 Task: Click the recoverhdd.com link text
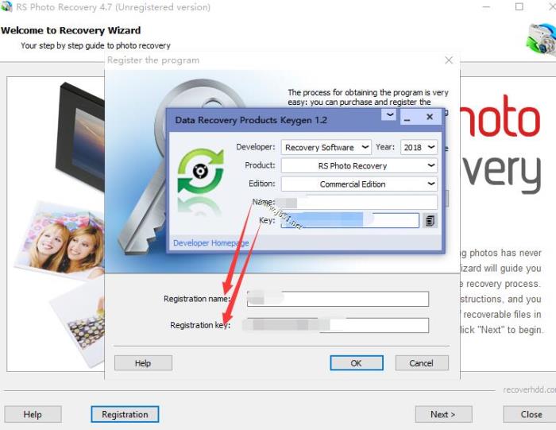(529, 390)
